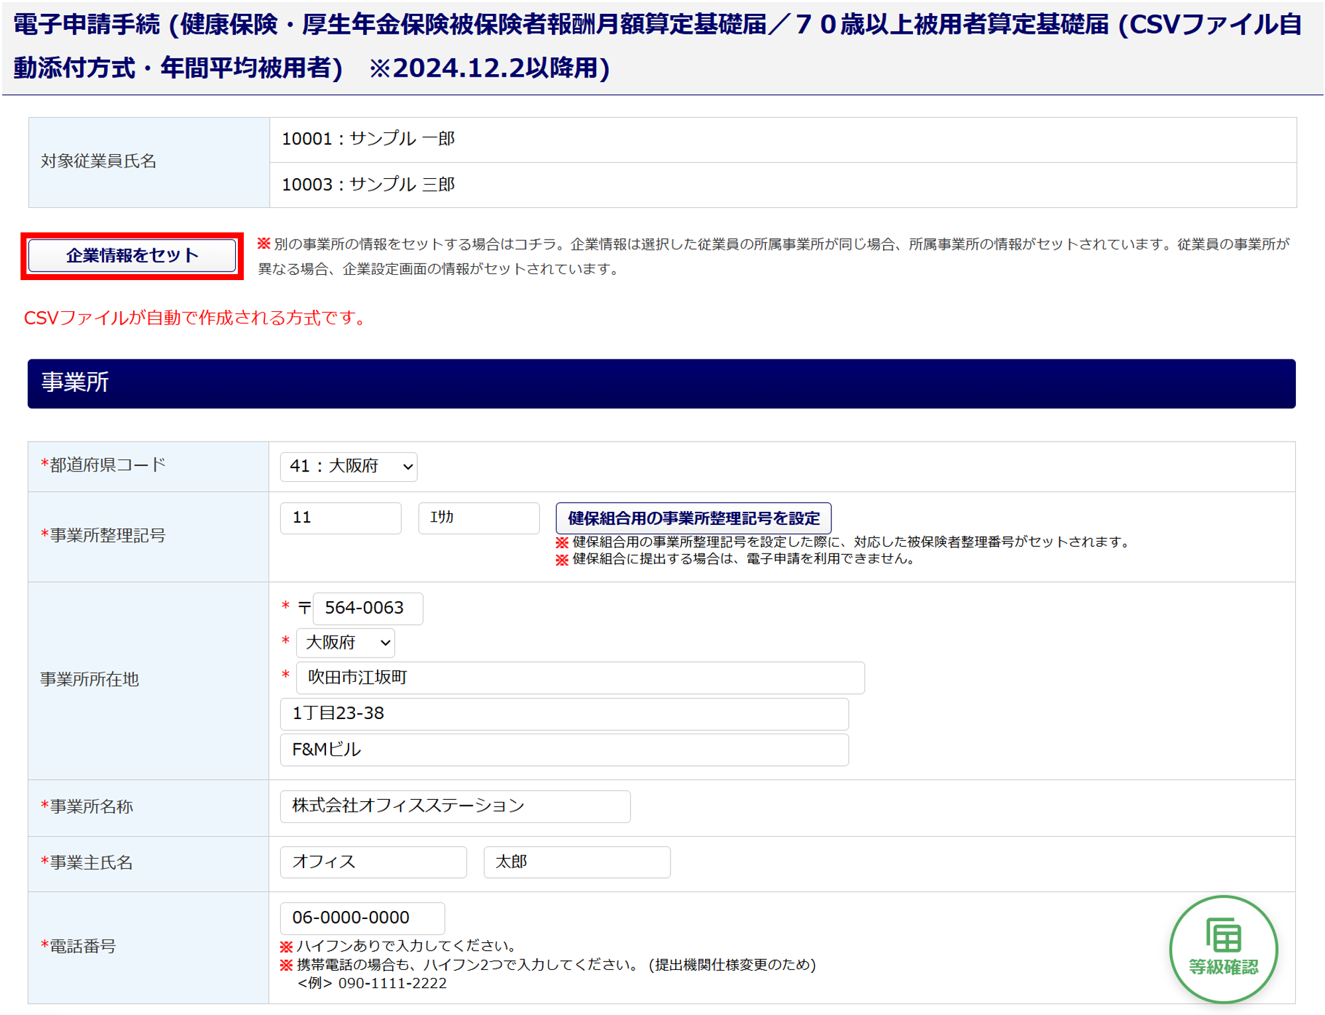Image resolution: width=1325 pixels, height=1015 pixels.
Task: Click the 事業所整理記号 field containing ｴｻﾉ
Action: pyautogui.click(x=478, y=518)
